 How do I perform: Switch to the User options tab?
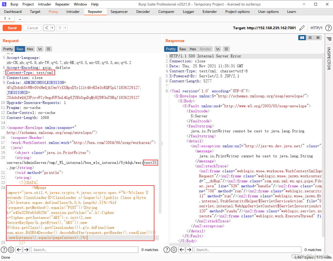pos(268,12)
